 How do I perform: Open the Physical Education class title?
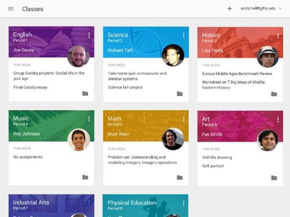pos(132,203)
